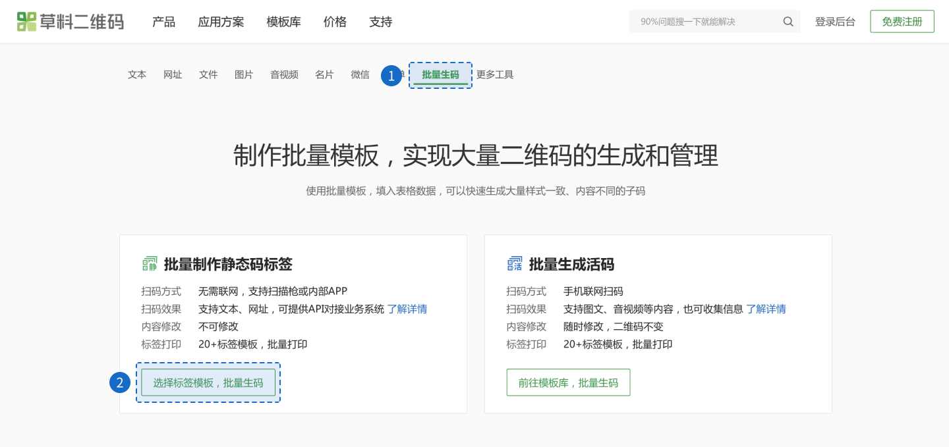Switch to the 文件 tab
Viewport: 949px width, 447px height.
(x=208, y=75)
